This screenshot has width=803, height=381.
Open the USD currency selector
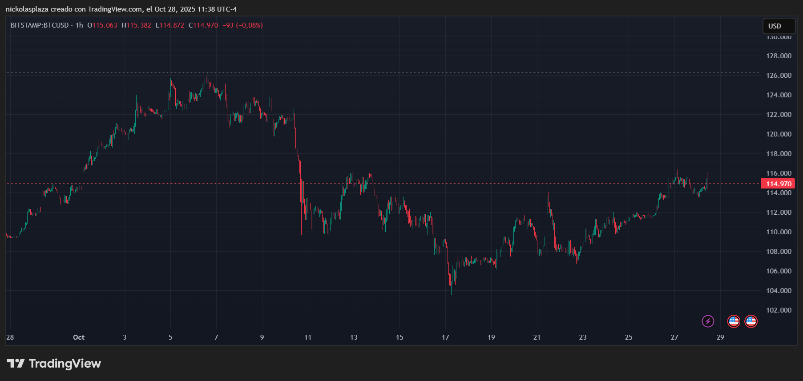click(x=779, y=26)
